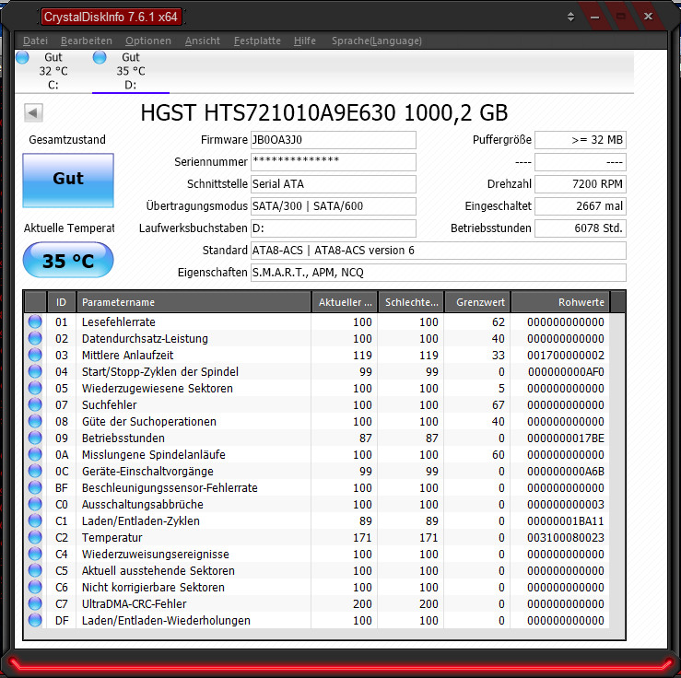Click status orb of Start/Stopp-Zyklen row
Image resolution: width=681 pixels, height=678 pixels.
(35, 371)
